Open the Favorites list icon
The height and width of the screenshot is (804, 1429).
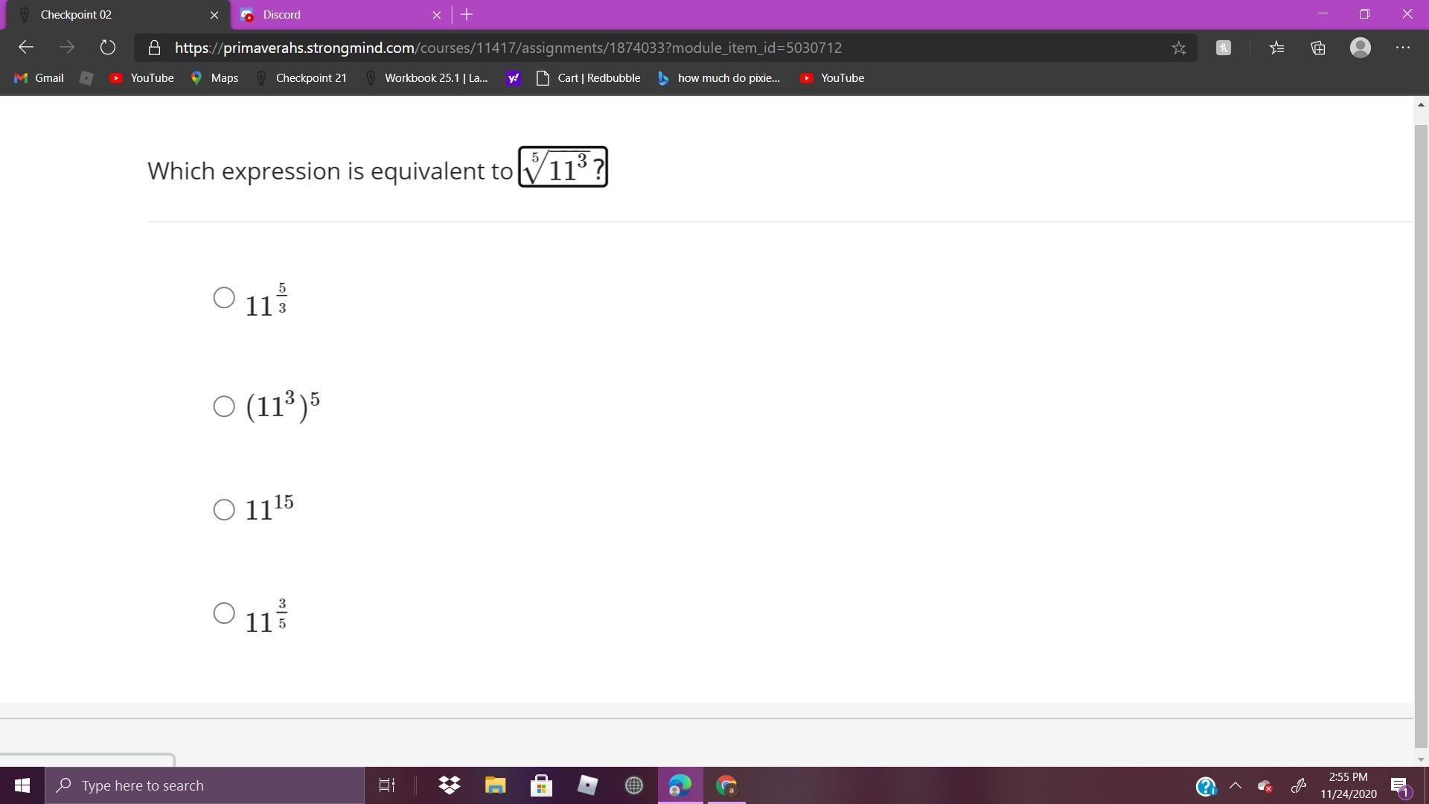coord(1277,48)
